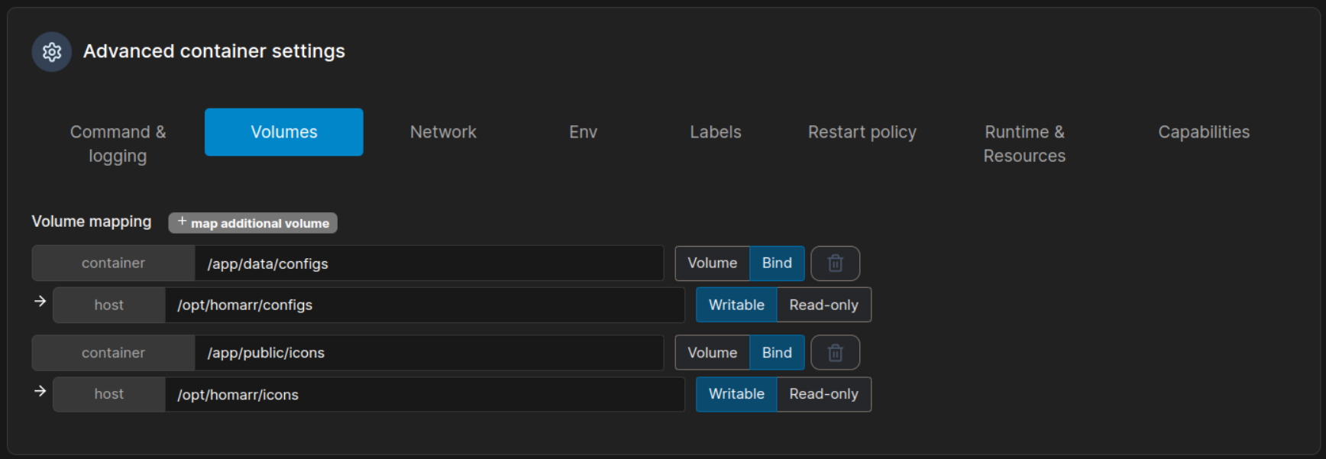Switch to the Capabilities tab
The height and width of the screenshot is (459, 1326).
tap(1203, 132)
